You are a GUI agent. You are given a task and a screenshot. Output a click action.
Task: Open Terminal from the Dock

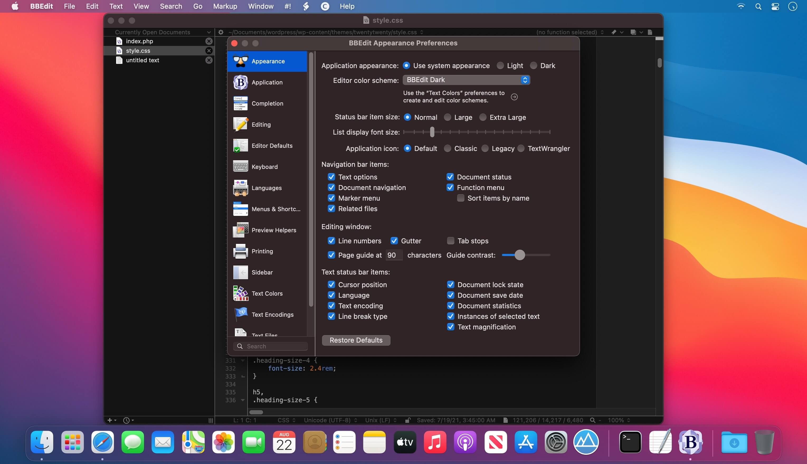630,442
